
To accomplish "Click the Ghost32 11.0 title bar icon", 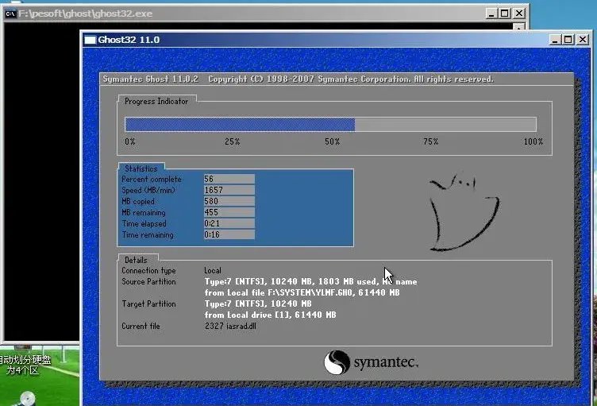I will 91,40.
